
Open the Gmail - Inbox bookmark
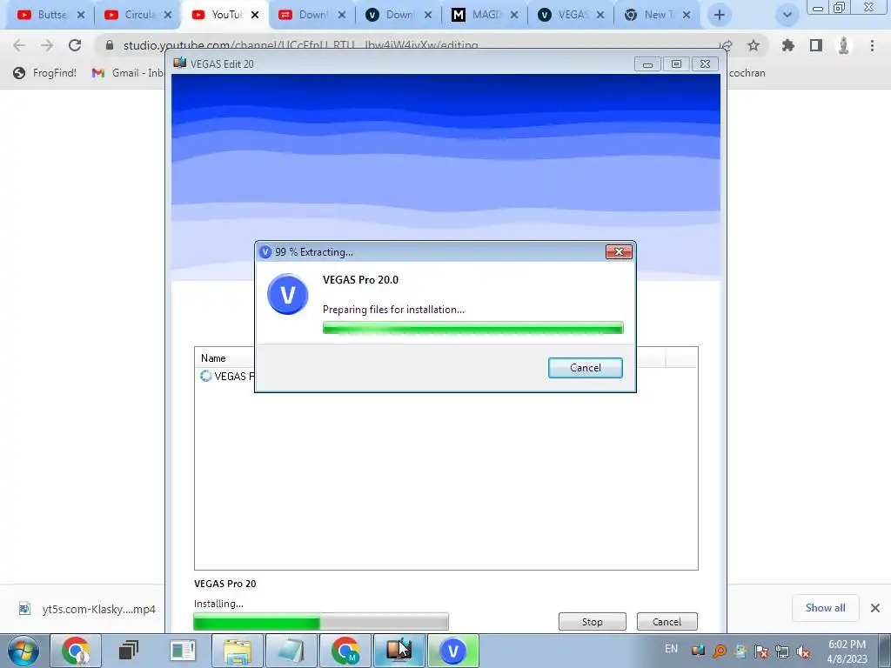(129, 73)
